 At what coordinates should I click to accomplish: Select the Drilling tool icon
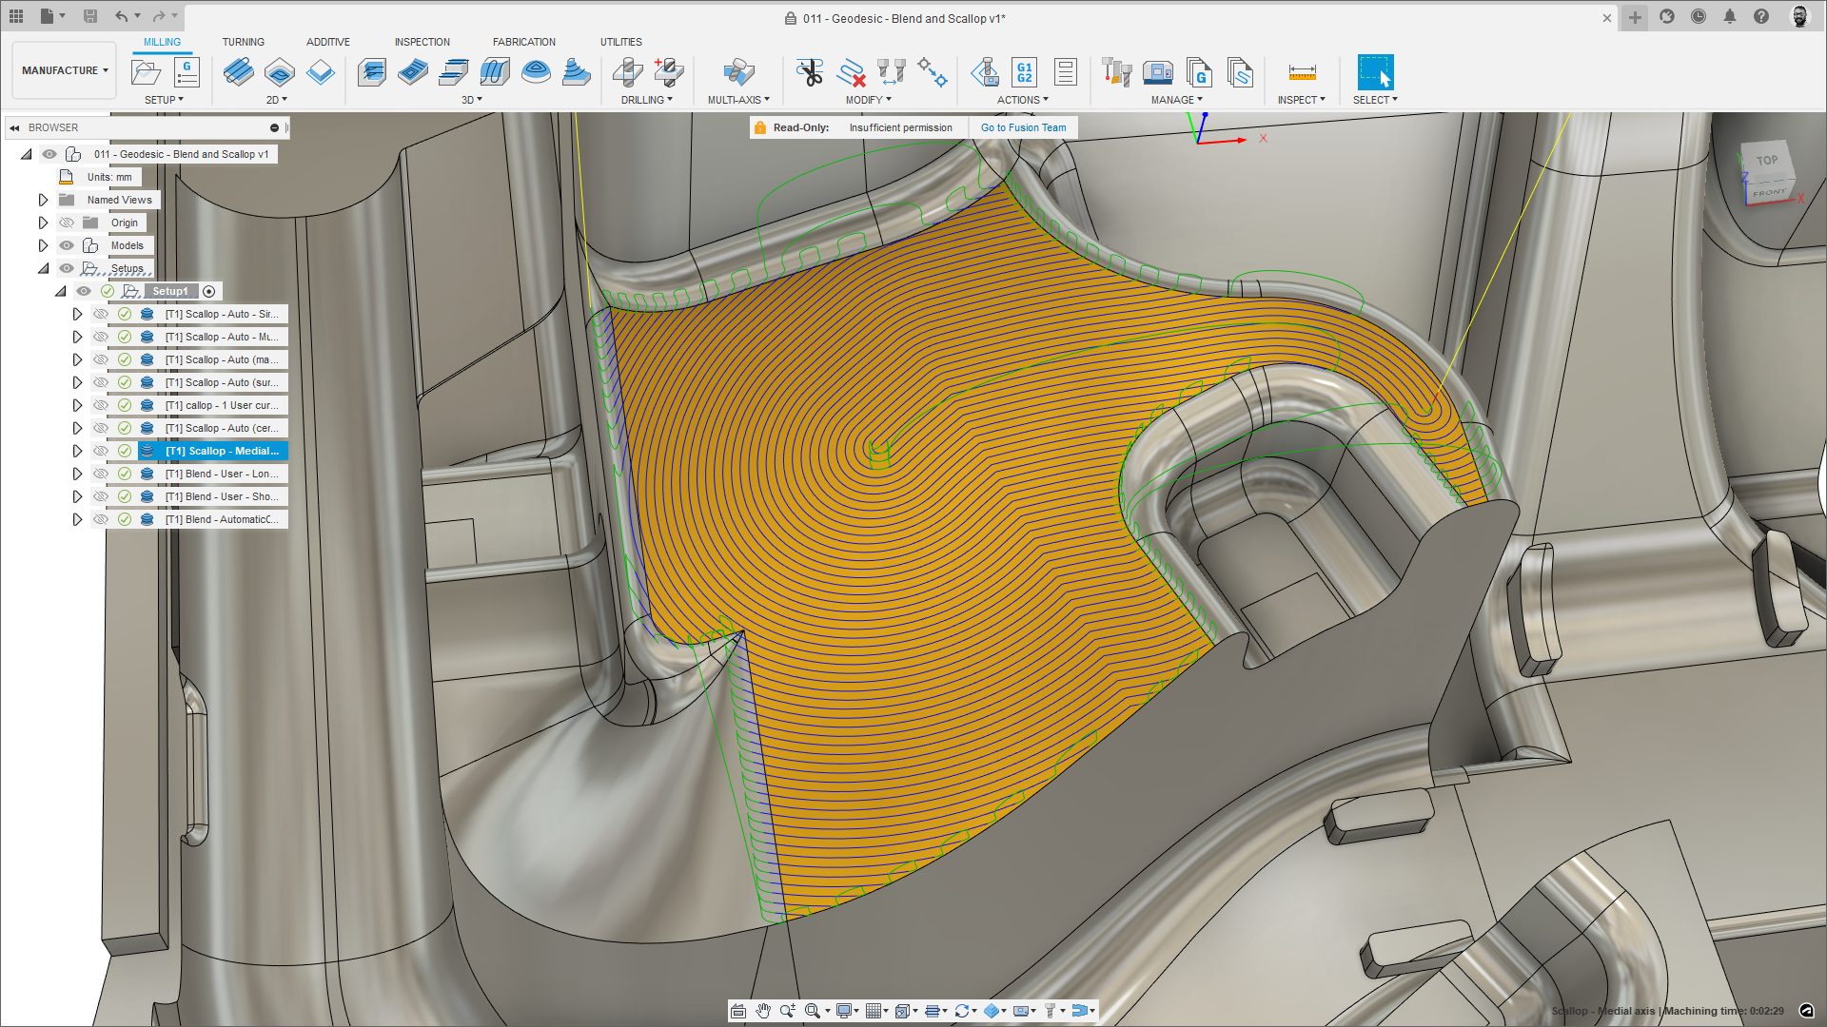628,72
